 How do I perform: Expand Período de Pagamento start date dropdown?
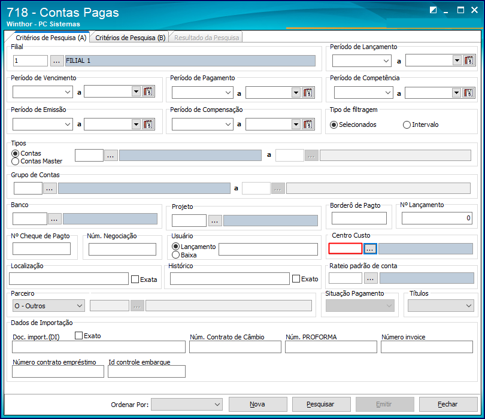click(228, 92)
